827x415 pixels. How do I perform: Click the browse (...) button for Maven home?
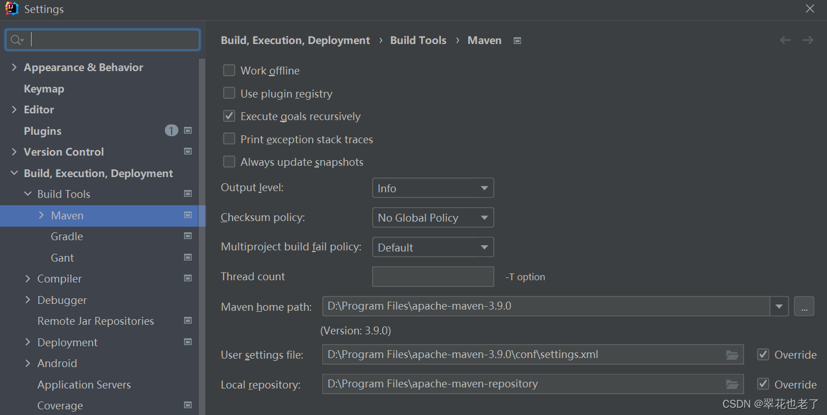(804, 306)
